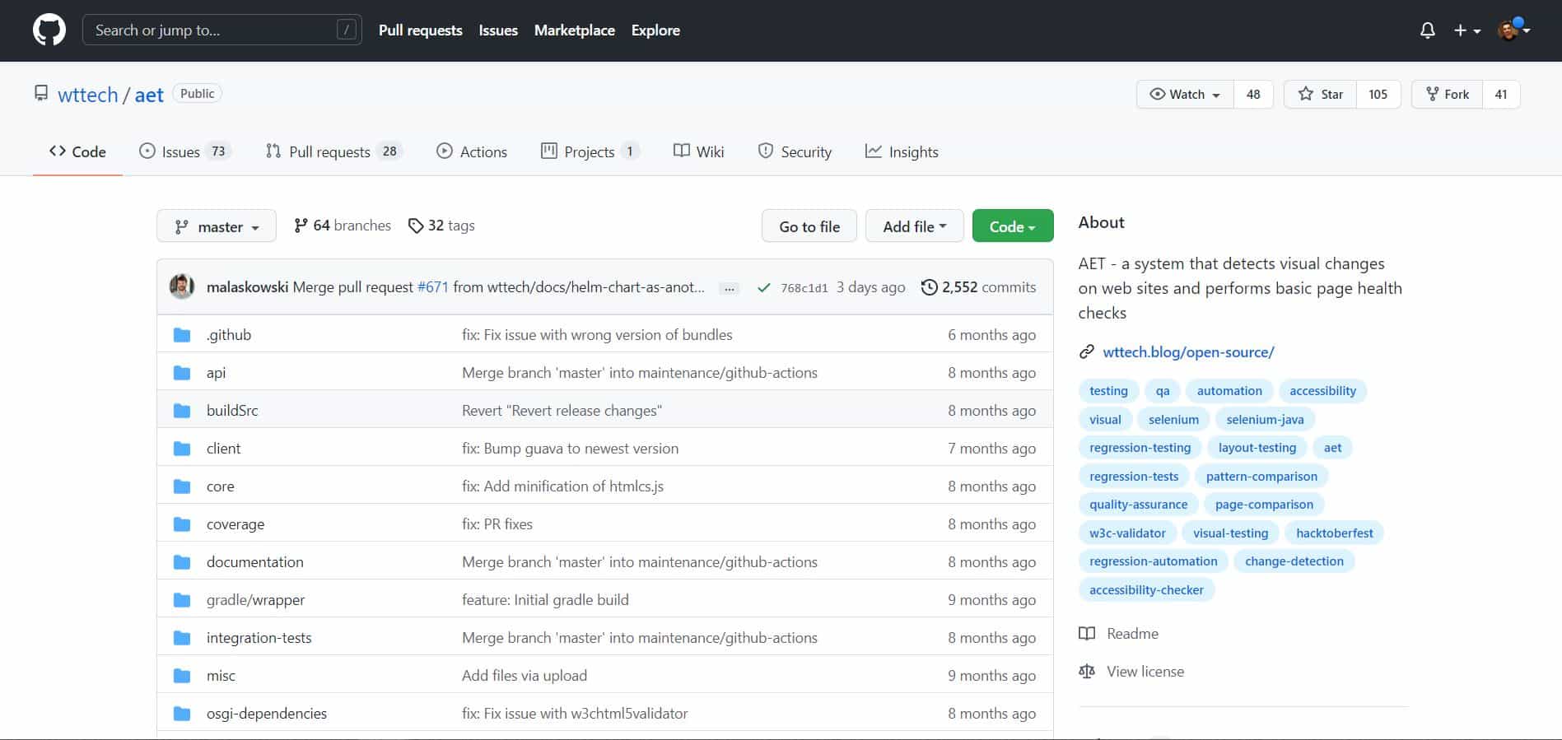The width and height of the screenshot is (1562, 740).
Task: Expand the truncated commit message ellipsis
Action: coord(729,288)
